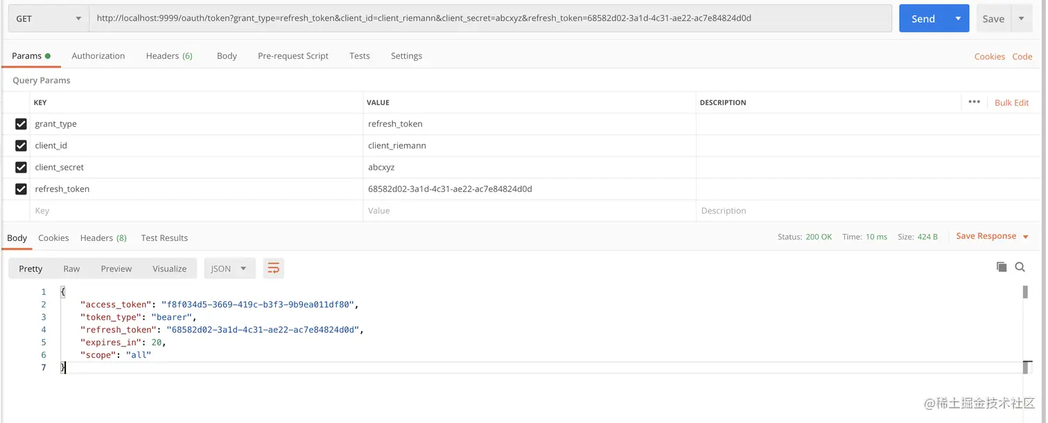Click the response body vertical scrollbar

click(1025, 292)
